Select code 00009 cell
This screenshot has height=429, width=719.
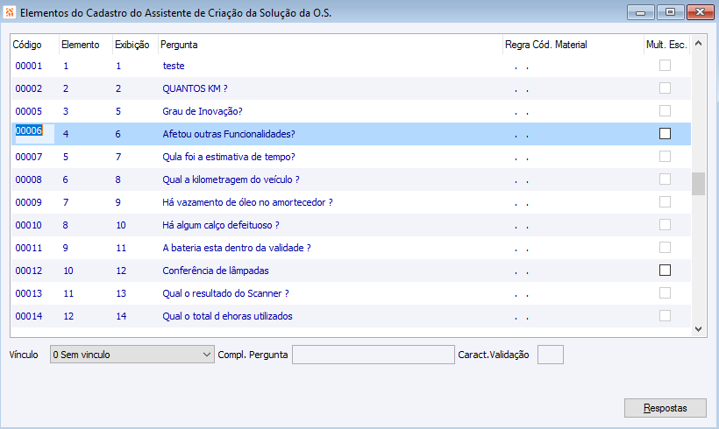tap(28, 202)
